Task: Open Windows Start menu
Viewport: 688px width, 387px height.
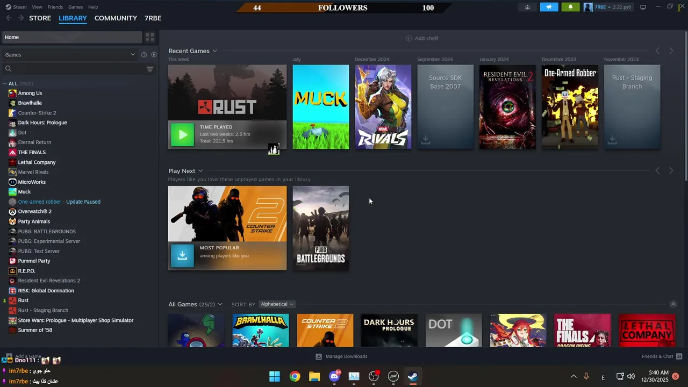Action: click(x=275, y=376)
